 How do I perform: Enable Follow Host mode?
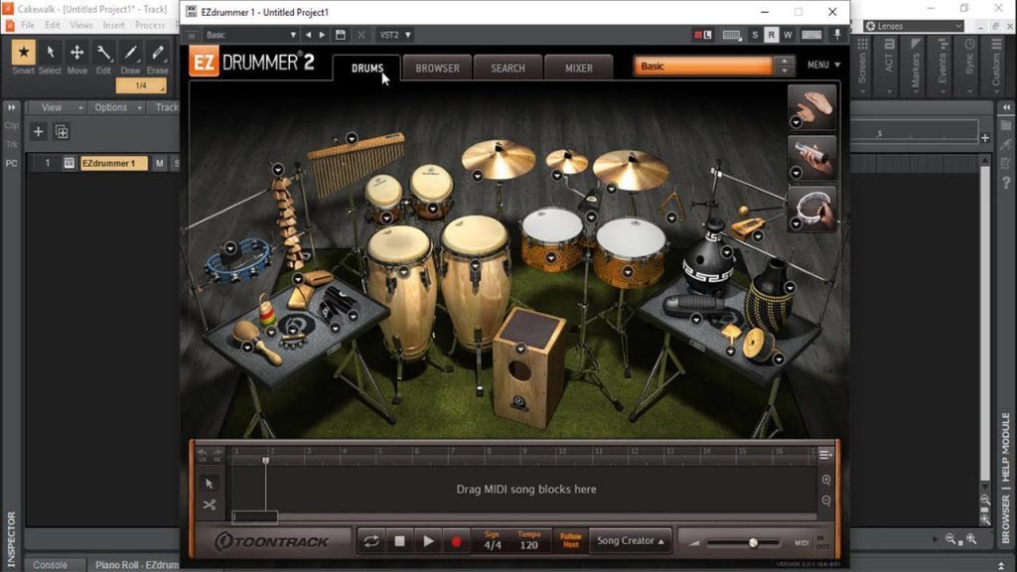pyautogui.click(x=571, y=541)
